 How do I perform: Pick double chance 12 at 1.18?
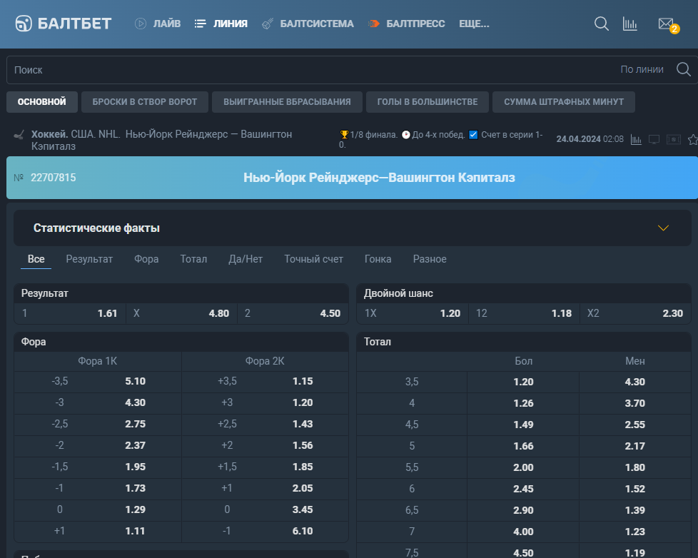point(524,313)
